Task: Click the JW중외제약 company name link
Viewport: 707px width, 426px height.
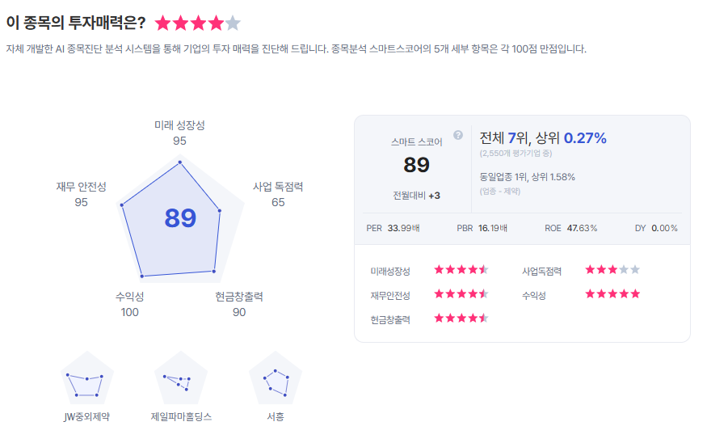Action: (x=86, y=417)
